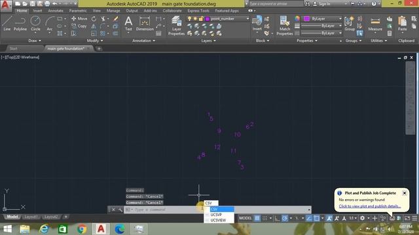Toggle snap mode in status bar
Image resolution: width=419 pixels, height=235 pixels.
(x=264, y=218)
